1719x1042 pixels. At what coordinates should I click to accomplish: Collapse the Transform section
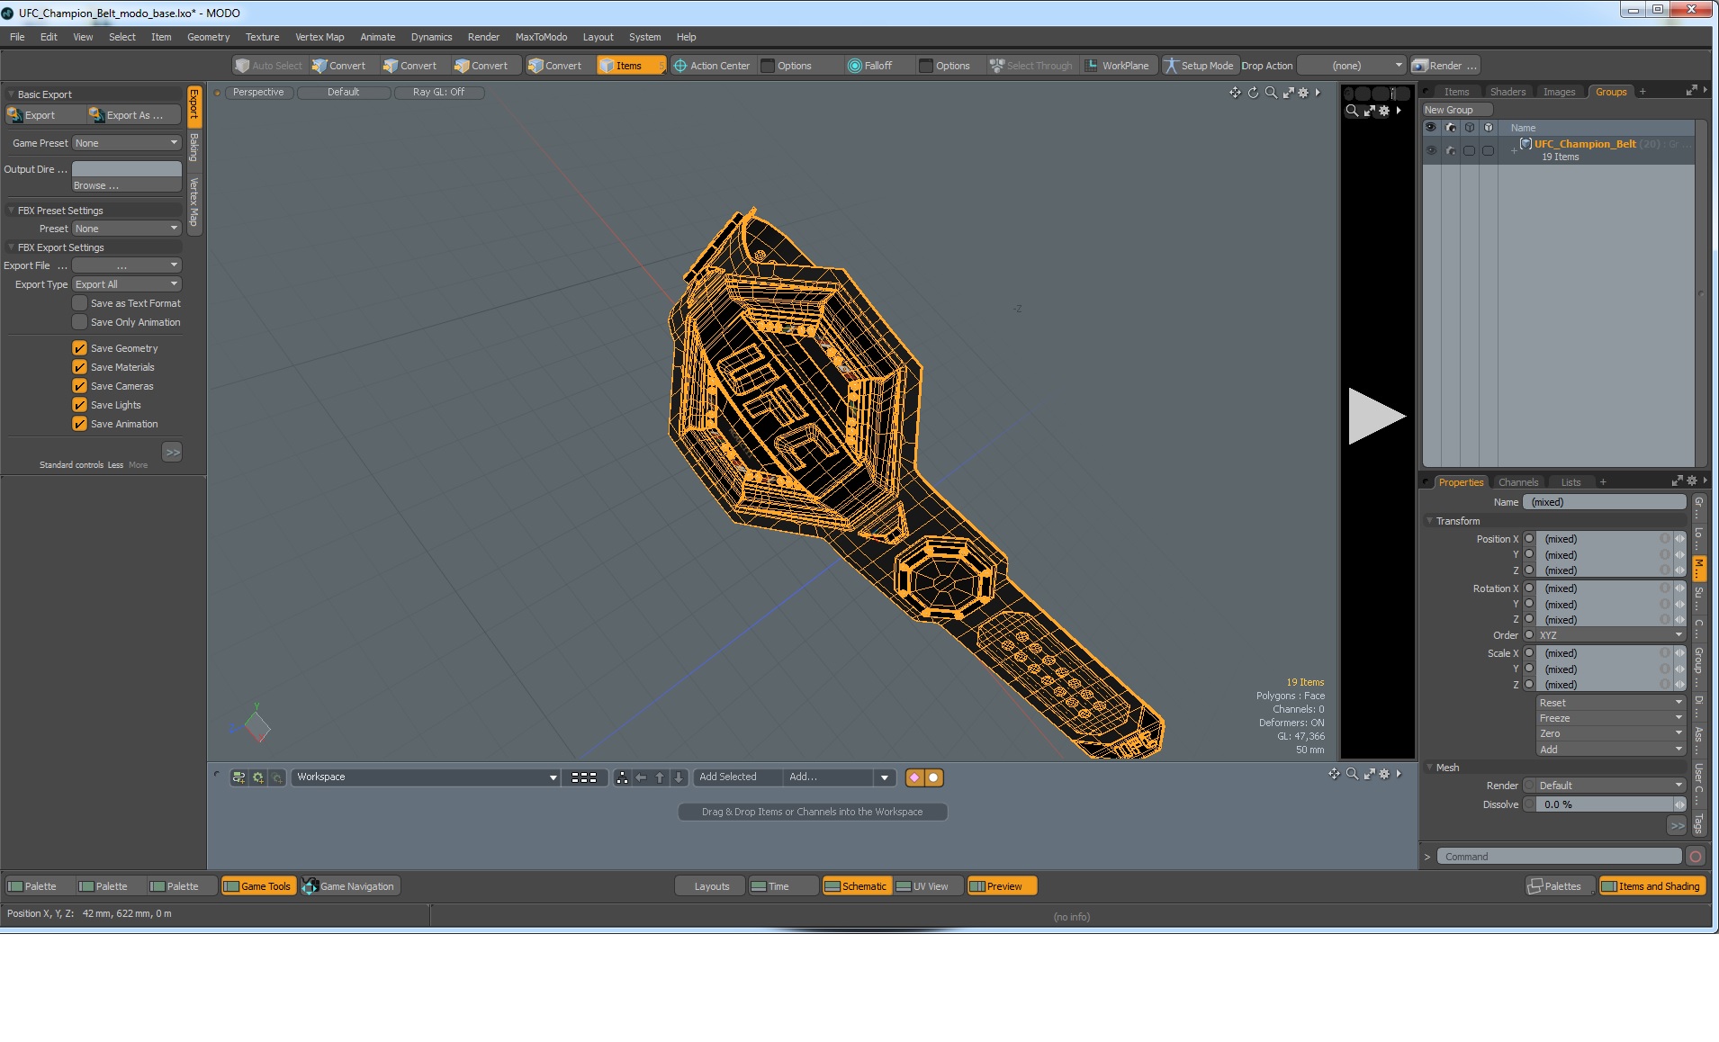tap(1430, 521)
